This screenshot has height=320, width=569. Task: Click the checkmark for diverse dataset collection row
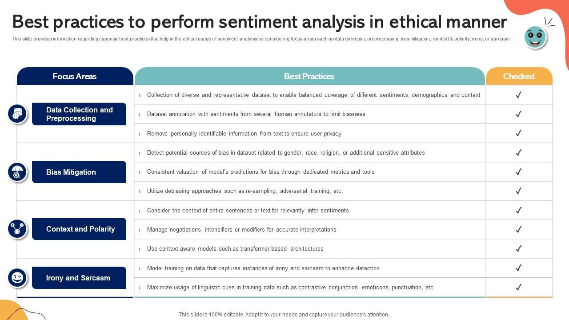pyautogui.click(x=518, y=95)
